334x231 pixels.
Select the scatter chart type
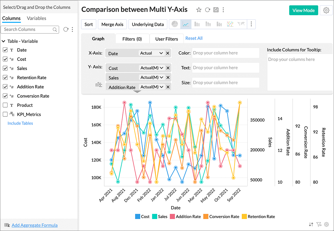pyautogui.click(x=230, y=24)
